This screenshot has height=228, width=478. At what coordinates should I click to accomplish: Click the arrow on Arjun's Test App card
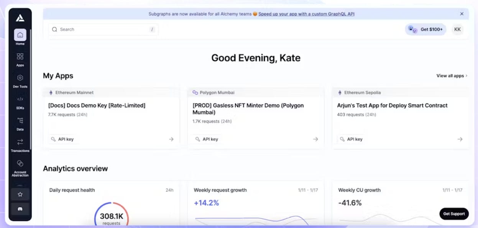point(460,139)
